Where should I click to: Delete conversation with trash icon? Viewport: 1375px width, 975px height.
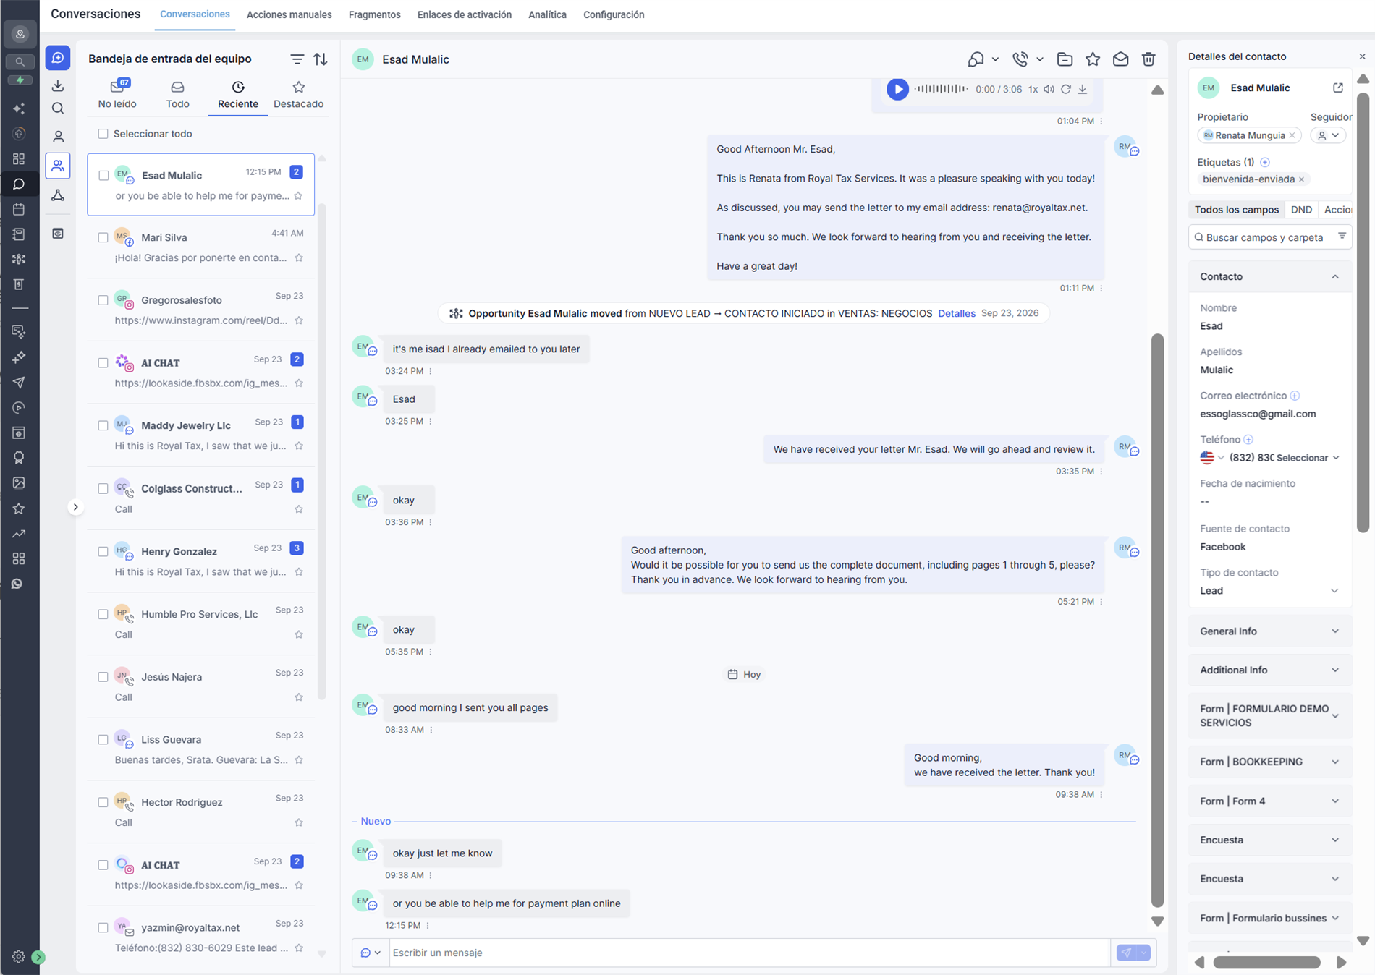point(1148,59)
